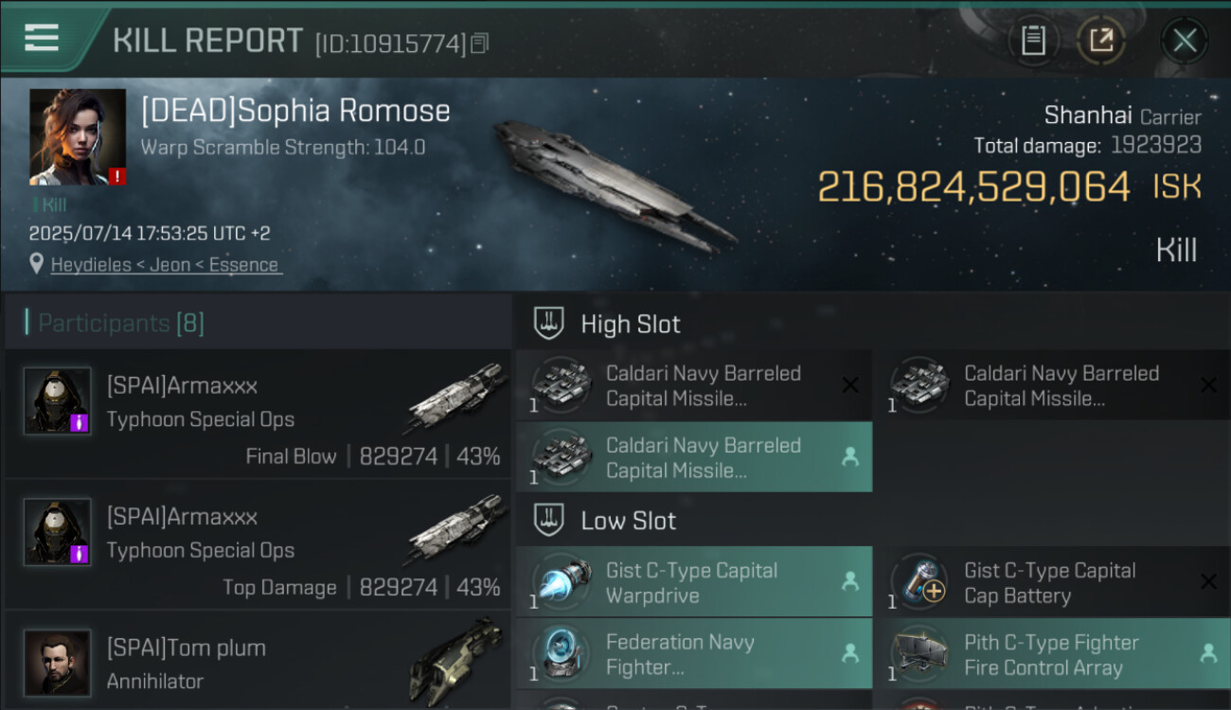Copy the kill report ID

click(x=480, y=44)
